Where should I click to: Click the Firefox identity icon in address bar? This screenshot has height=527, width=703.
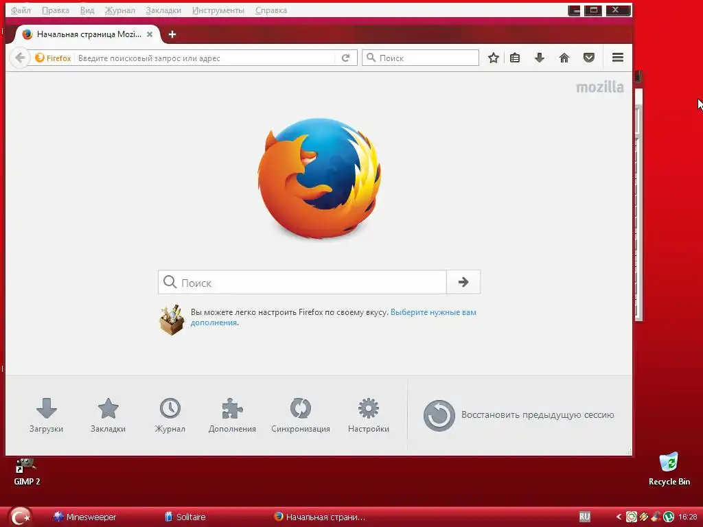tap(53, 58)
